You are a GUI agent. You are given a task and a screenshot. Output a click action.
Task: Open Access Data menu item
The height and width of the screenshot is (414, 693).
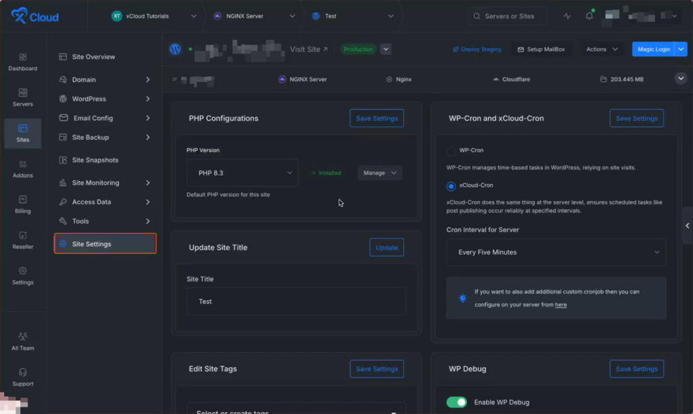coord(105,202)
